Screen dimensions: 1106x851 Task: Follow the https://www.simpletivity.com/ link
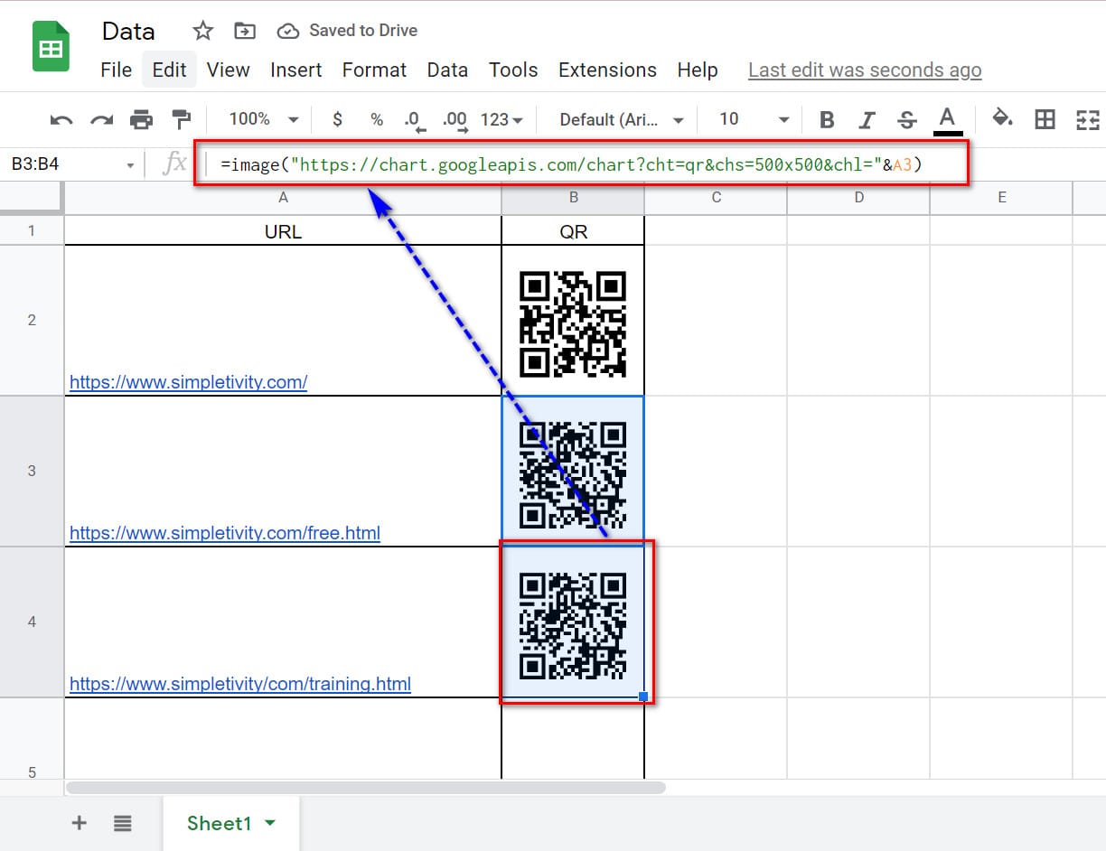pyautogui.click(x=189, y=382)
